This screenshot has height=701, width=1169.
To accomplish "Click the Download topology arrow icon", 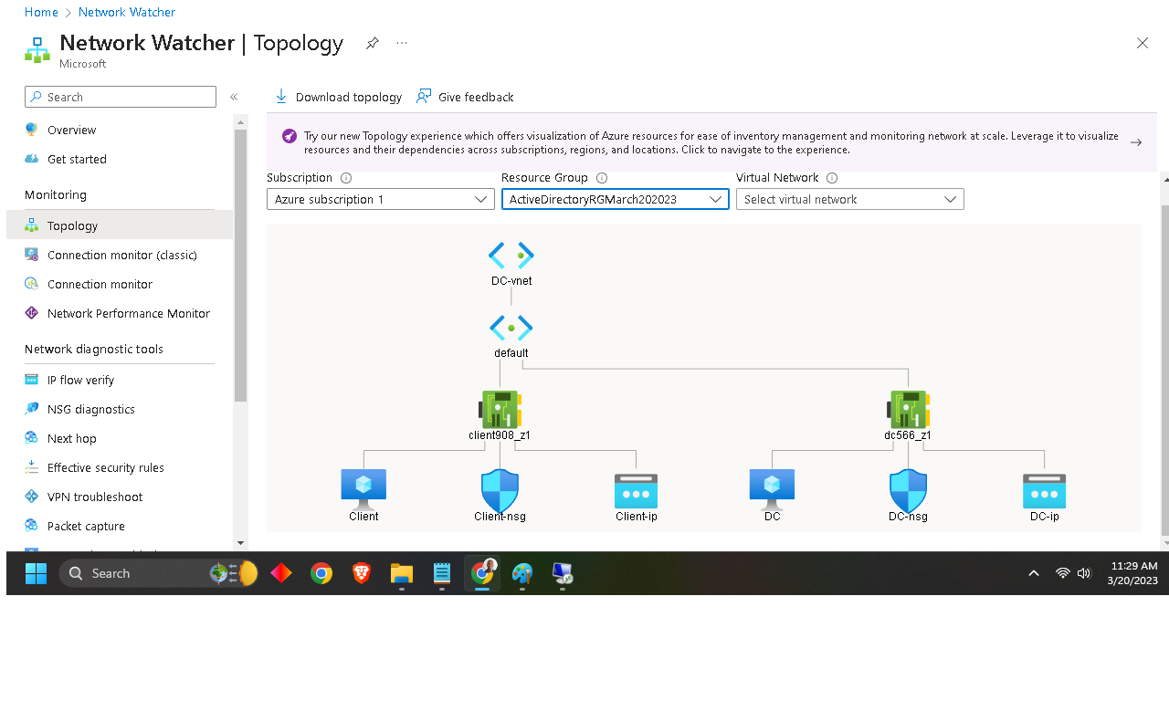I will [x=281, y=96].
